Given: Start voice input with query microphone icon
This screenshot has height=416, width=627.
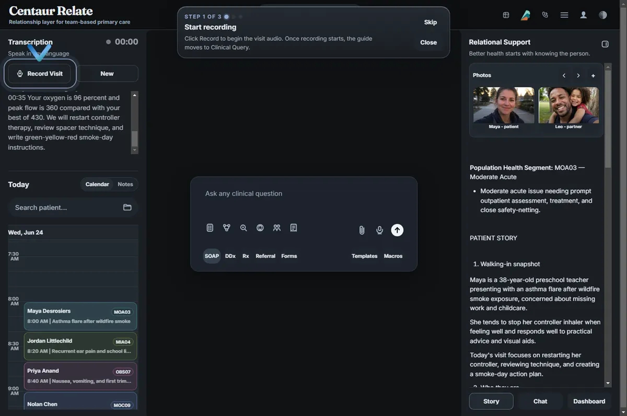Looking at the screenshot, I should coord(380,230).
